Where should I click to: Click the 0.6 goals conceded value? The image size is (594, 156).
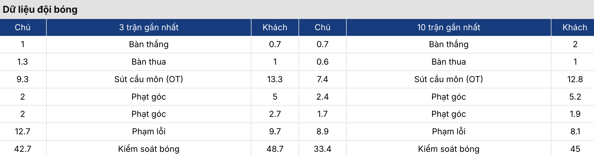(322, 62)
